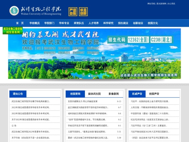Open 招生就业 menu item

123,23
